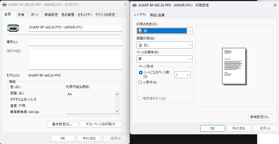The width and height of the screenshot is (279, 144).
Task: Click 色: はい text
Action: [x=15, y=87]
